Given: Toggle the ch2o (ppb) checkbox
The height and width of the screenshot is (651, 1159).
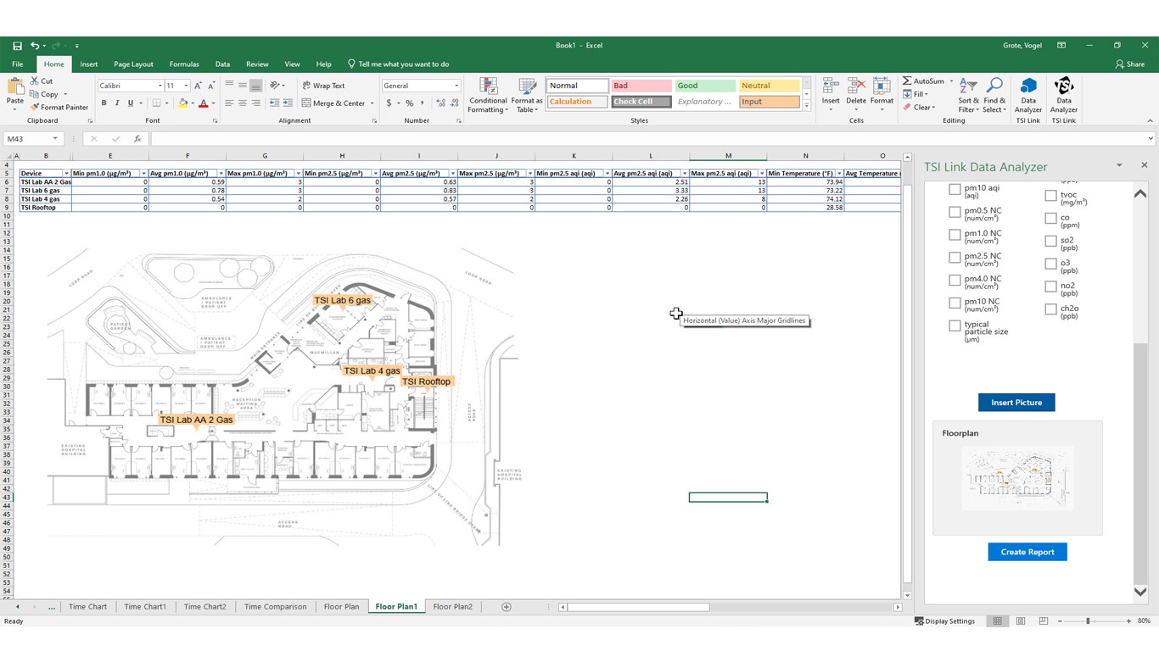Looking at the screenshot, I should 1050,309.
